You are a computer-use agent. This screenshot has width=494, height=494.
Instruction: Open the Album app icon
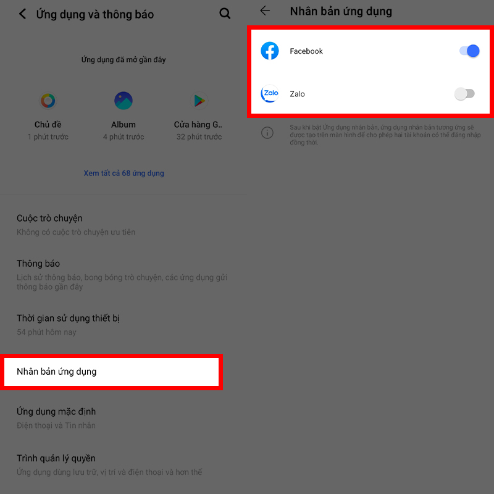point(123,101)
